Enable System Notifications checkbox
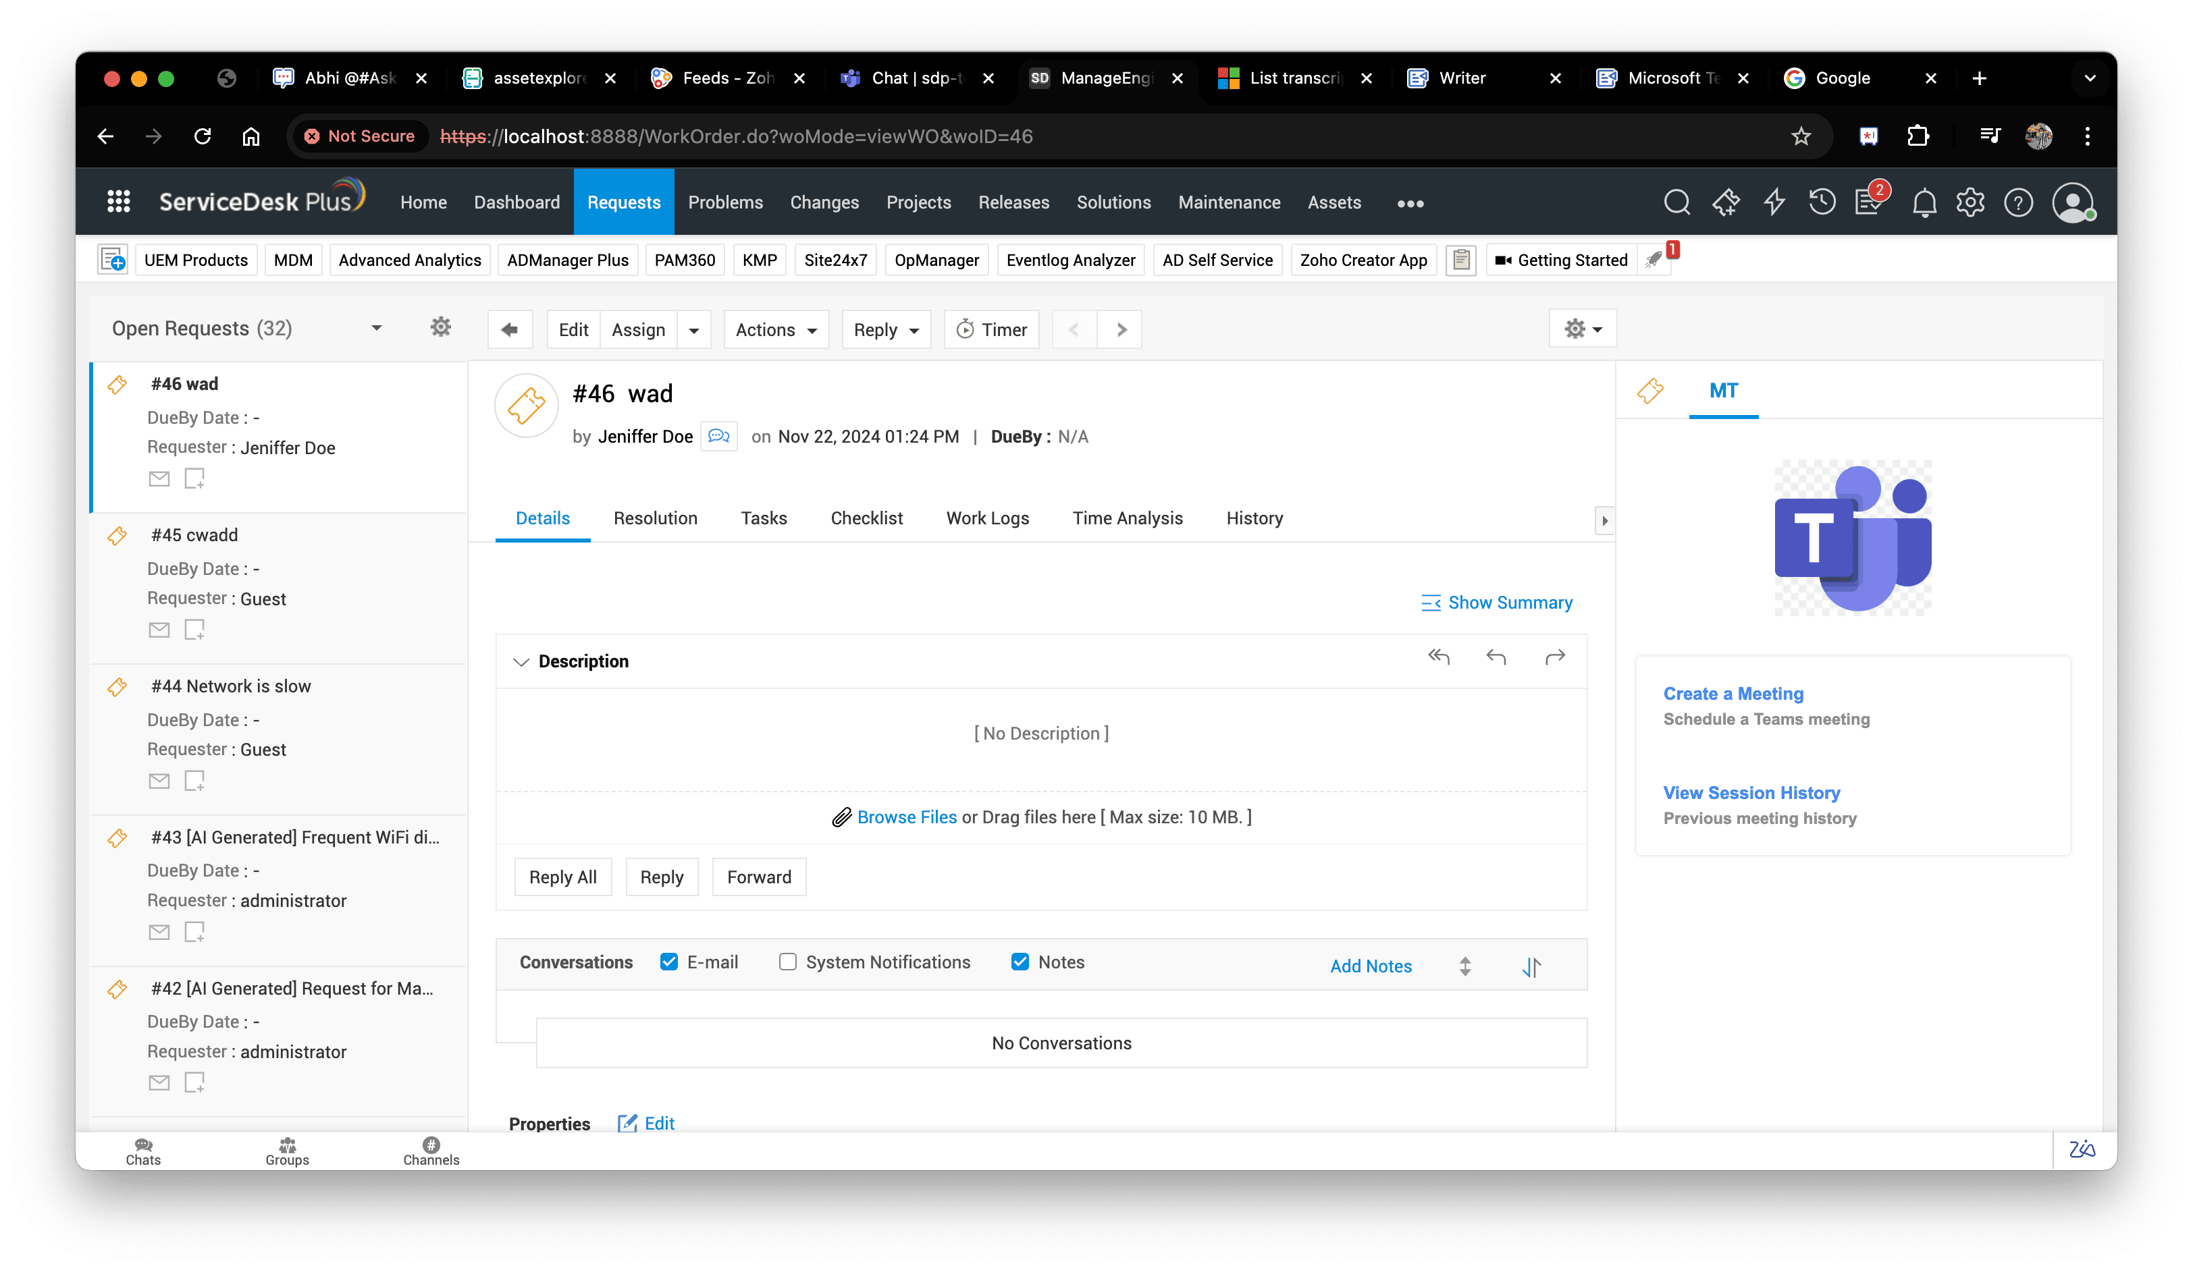 tap(787, 961)
